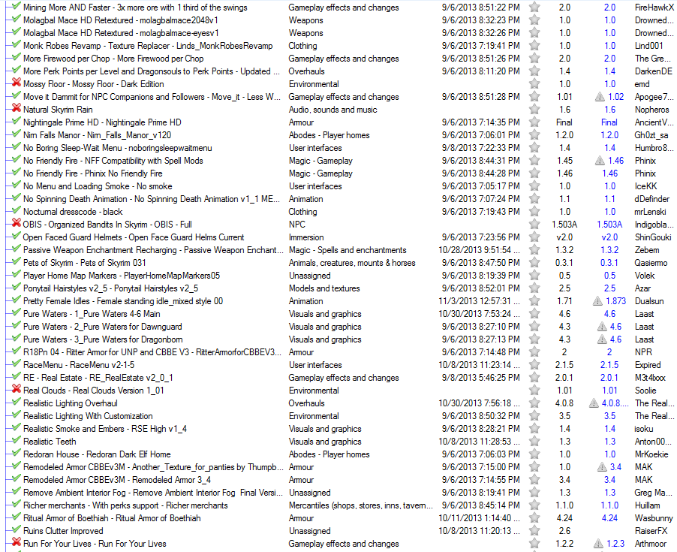Open latest version link Final for Nightingale Prime HD
The image size is (677, 552).
[609, 122]
